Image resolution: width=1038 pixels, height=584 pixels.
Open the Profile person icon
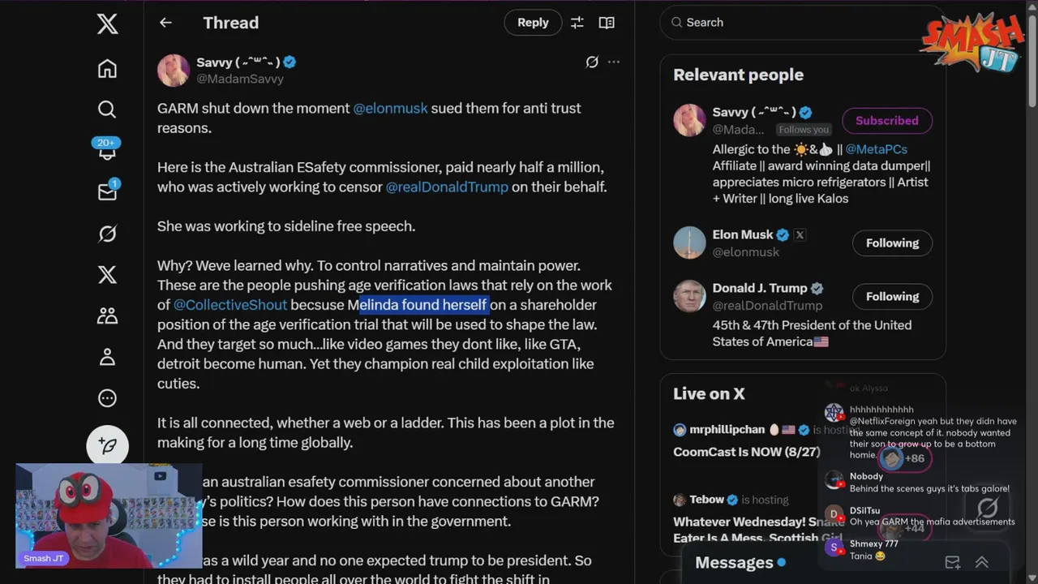click(x=107, y=357)
